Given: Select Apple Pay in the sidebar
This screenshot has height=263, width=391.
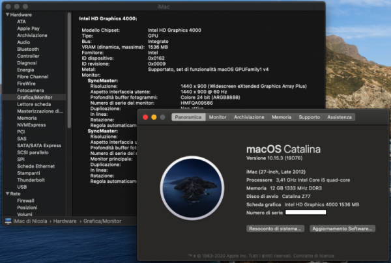Looking at the screenshot, I should (28, 29).
